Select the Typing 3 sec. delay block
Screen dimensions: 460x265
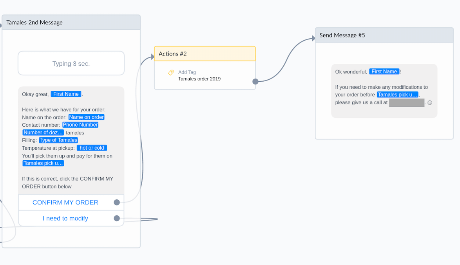[71, 63]
